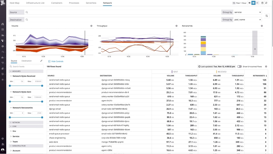The image size is (273, 154).
Task: Collapse the INFRASTRUCTURE facet section
Action: tap(26, 146)
